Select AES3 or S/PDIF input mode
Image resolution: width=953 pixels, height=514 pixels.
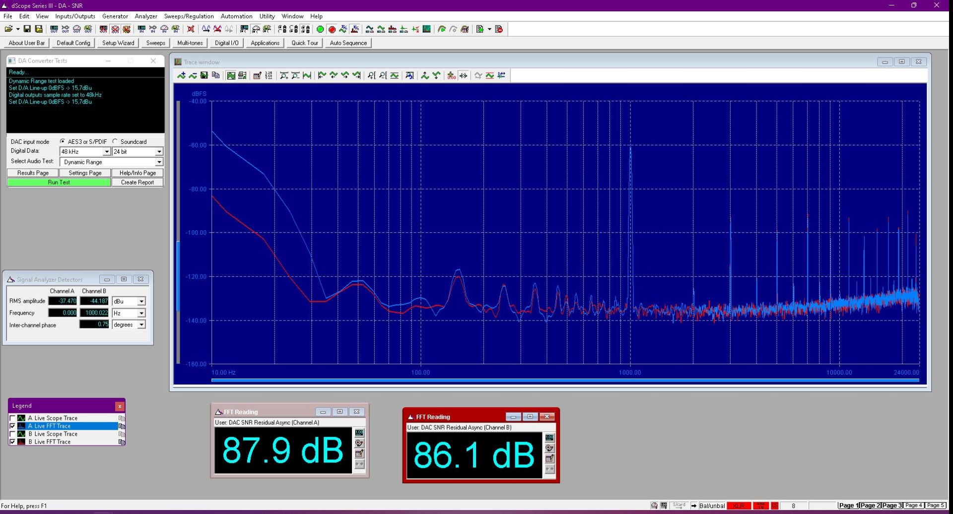(63, 141)
